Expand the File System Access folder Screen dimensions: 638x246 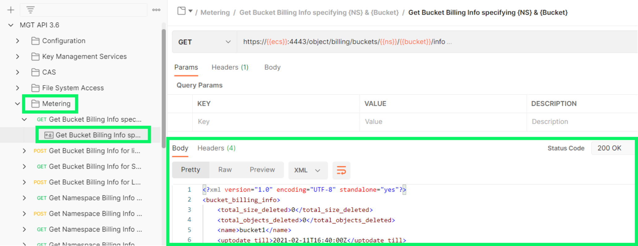(18, 88)
